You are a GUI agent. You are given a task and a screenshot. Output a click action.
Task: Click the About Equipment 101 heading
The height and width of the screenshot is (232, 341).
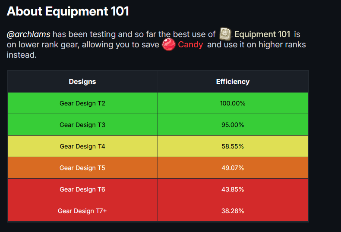click(68, 11)
